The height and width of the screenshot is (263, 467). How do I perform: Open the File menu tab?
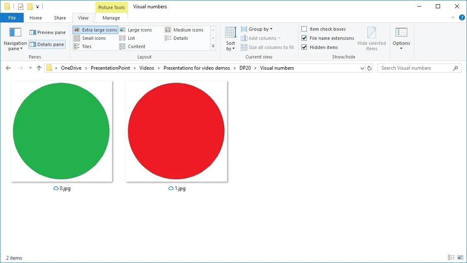[12, 18]
